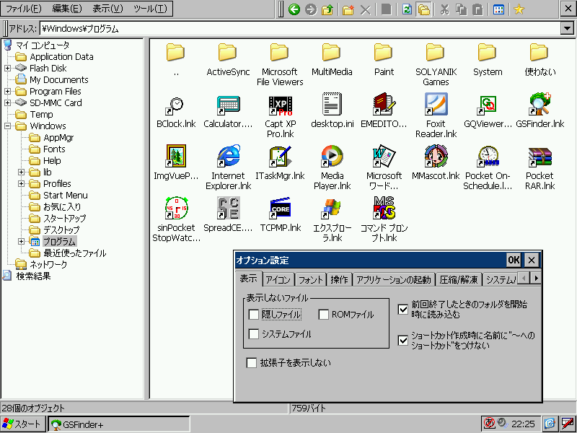Select the Media Player.lnk shortcut
The image size is (577, 433).
tap(332, 157)
